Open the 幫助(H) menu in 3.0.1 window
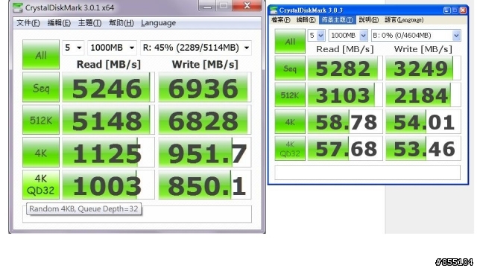Viewport: 477px width, 268px height. point(121,23)
